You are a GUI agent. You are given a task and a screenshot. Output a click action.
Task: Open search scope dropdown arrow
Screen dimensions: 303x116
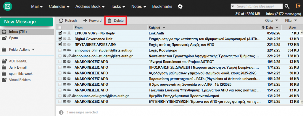[x=233, y=6]
